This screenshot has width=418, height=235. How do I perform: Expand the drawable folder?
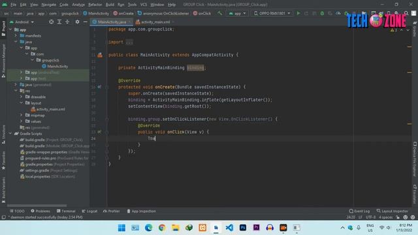pos(22,97)
